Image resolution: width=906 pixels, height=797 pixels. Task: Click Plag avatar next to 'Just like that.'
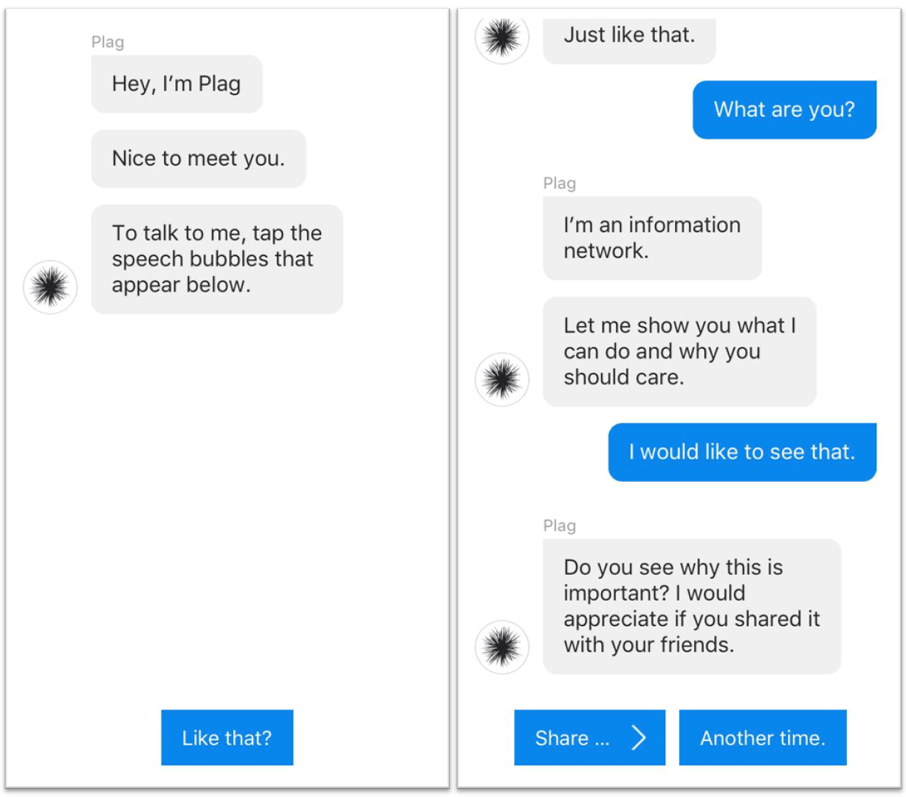coord(502,38)
